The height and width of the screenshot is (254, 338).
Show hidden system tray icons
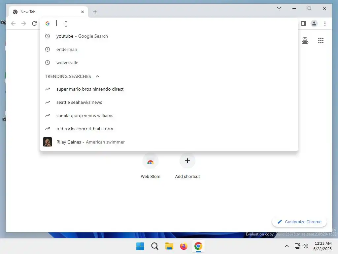point(287,246)
